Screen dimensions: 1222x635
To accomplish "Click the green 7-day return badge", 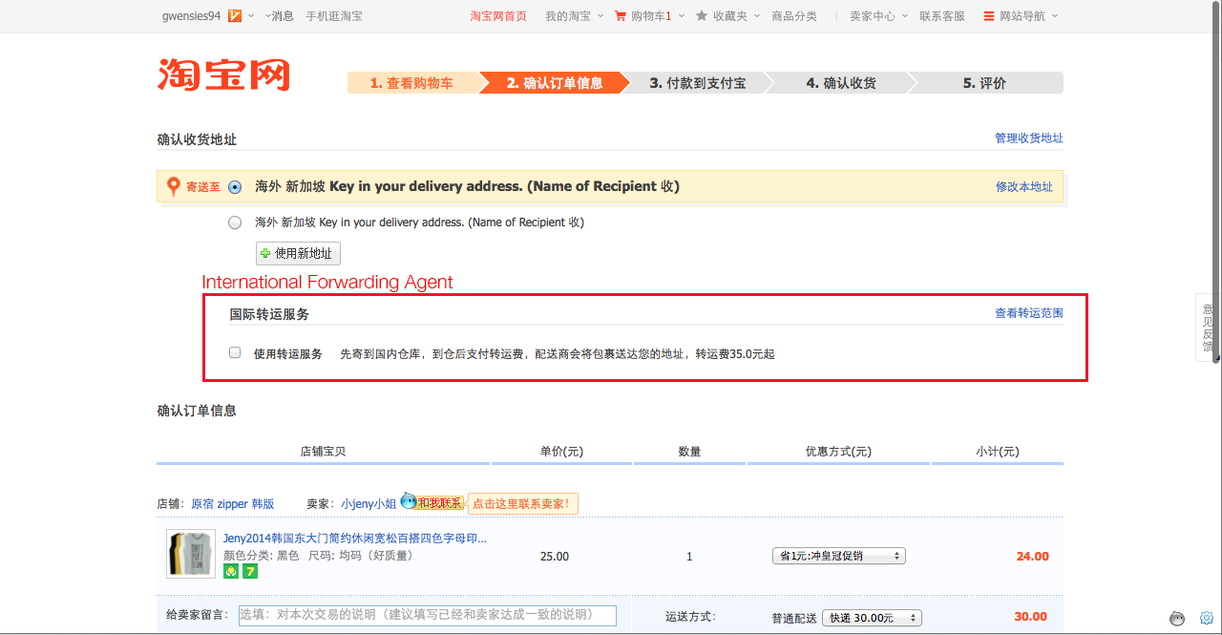I will [250, 571].
